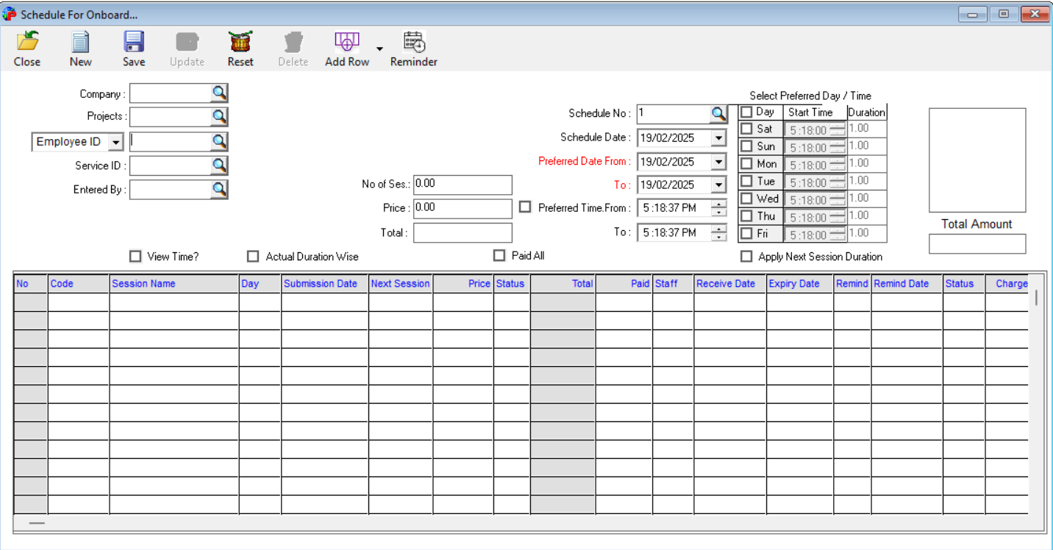This screenshot has width=1053, height=550.
Task: Click the Remind Date column header
Action: [x=907, y=283]
